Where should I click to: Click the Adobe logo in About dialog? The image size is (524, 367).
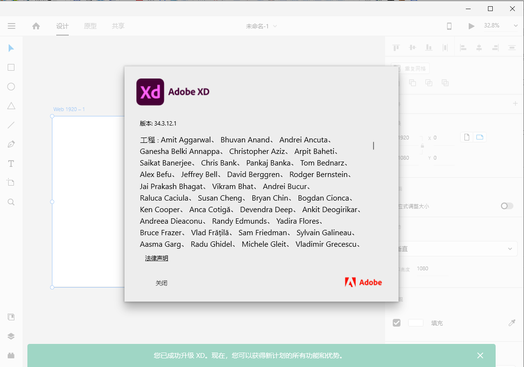363,282
